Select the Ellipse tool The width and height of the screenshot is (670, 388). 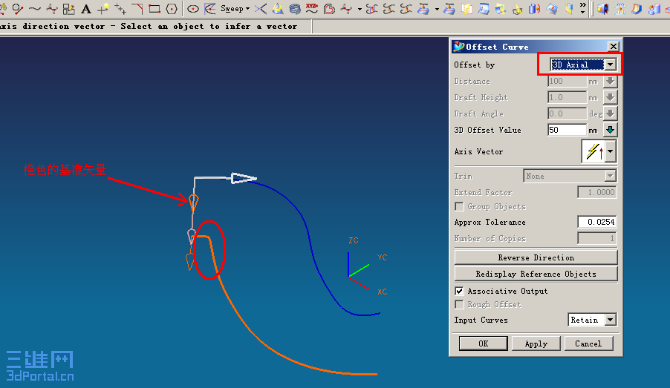pos(193,9)
